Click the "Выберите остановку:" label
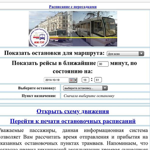The width and height of the screenshot is (150, 150). click(x=37, y=88)
